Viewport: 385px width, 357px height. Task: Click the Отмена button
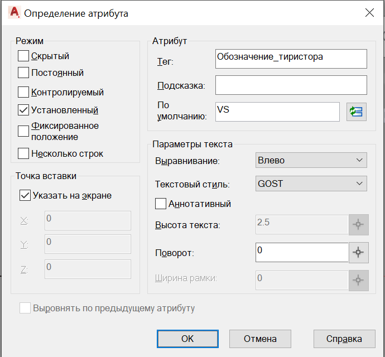[x=260, y=339]
